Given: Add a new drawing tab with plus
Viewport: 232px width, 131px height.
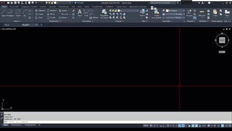Looking at the screenshot, I should point(41,25).
